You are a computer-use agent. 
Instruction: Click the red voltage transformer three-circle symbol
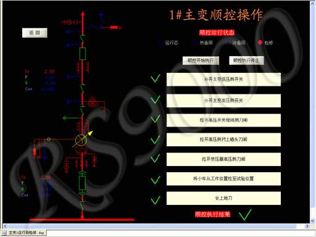[x=93, y=102]
